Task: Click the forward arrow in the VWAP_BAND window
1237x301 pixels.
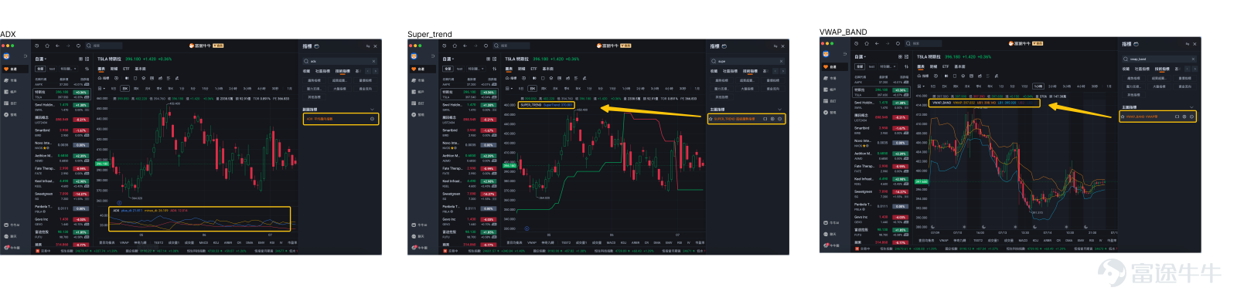Action: click(888, 43)
